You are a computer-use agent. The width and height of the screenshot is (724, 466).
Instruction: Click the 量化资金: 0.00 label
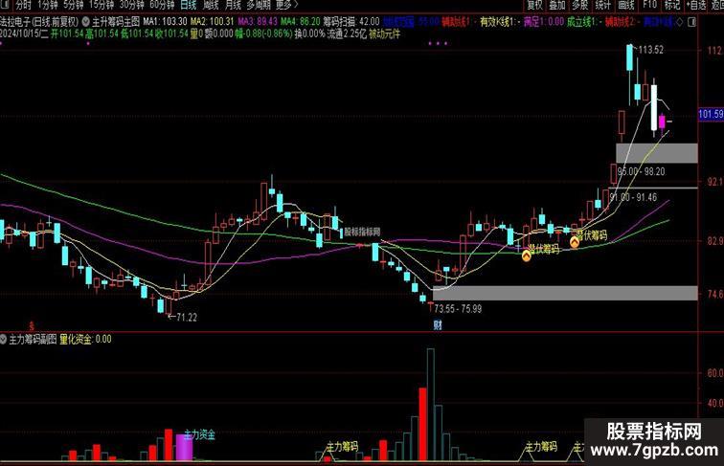pos(85,340)
